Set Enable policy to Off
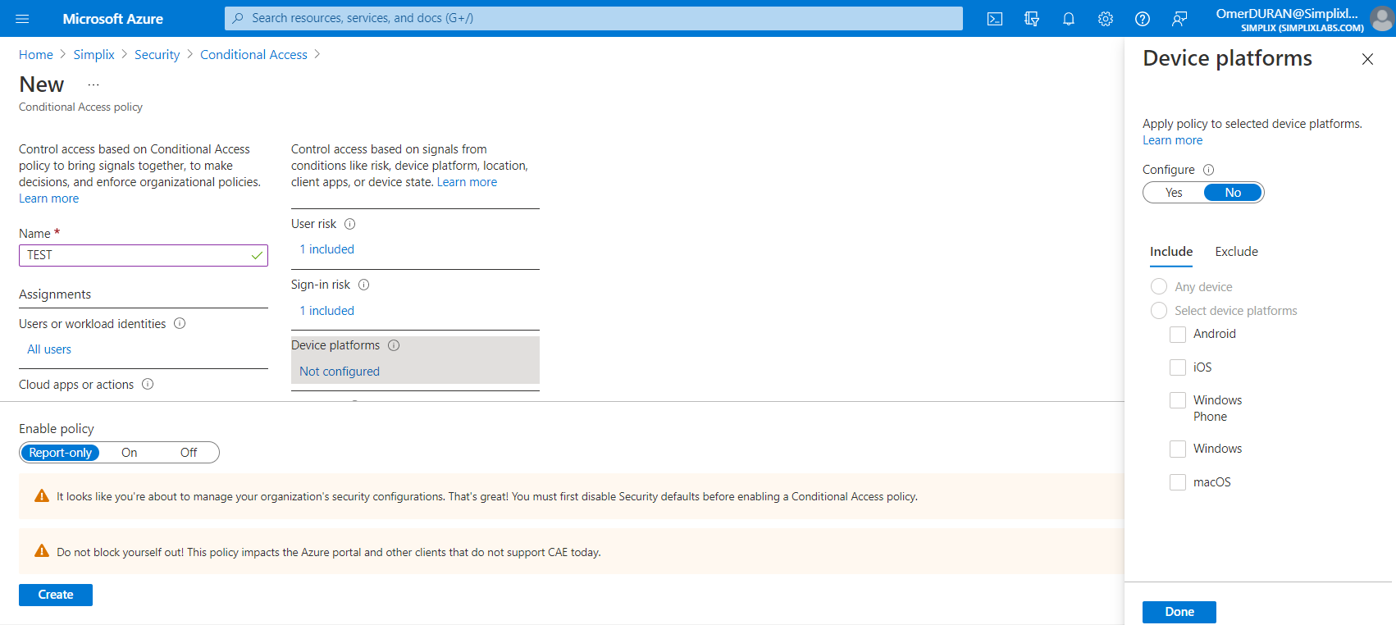Viewport: 1396px width, 625px height. pos(189,453)
